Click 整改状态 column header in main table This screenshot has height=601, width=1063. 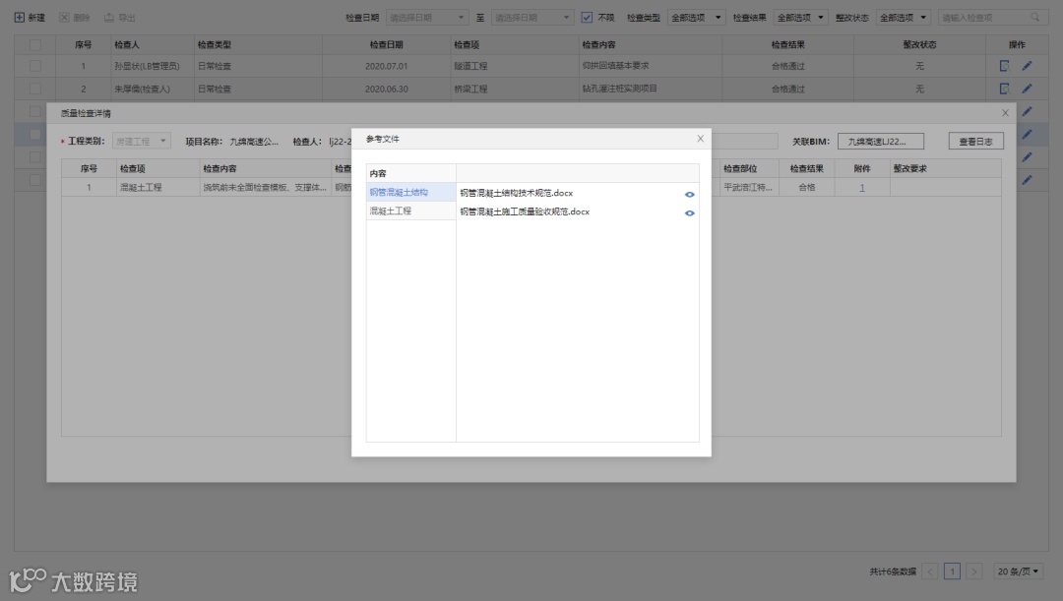(919, 44)
